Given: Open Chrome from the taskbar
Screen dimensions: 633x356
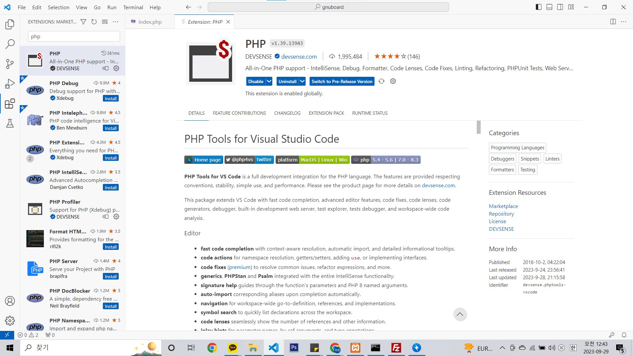Looking at the screenshot, I should pyautogui.click(x=212, y=348).
